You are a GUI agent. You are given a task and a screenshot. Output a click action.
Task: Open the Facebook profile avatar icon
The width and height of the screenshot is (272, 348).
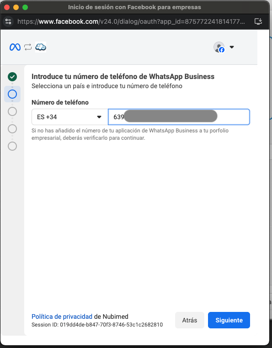tap(219, 47)
